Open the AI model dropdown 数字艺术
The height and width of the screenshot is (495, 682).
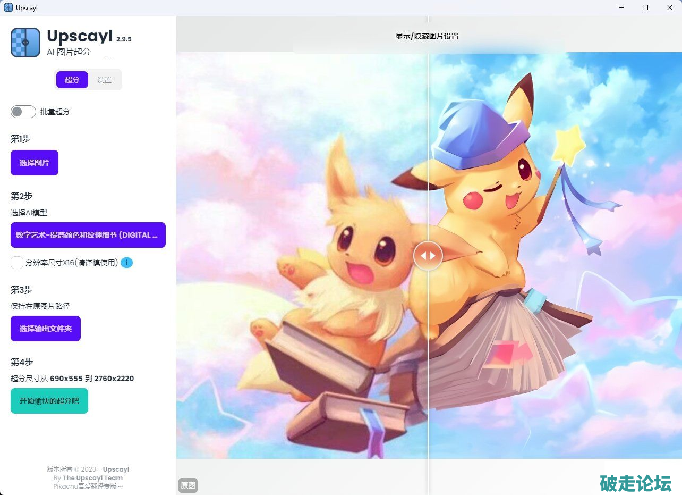point(88,235)
